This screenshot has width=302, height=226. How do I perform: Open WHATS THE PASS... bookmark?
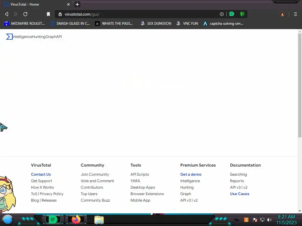coord(114,24)
